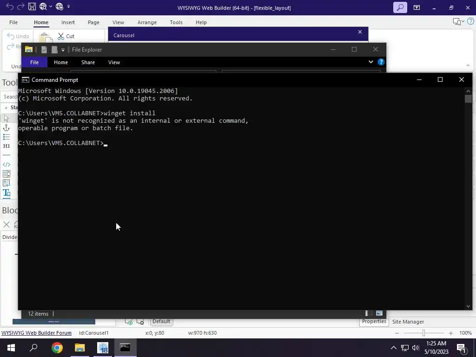Click the X delete icon in Blocks panel
This screenshot has width=476, height=357.
tap(7, 225)
